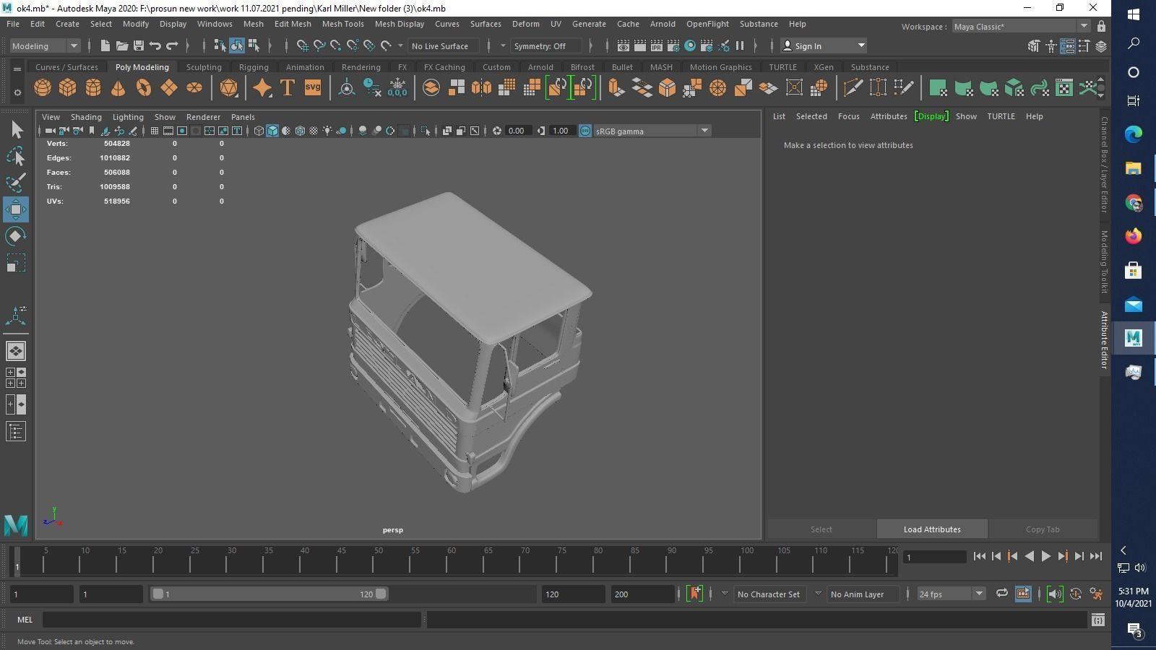Toggle the sRGB view transform button
This screenshot has height=650, width=1156.
[x=585, y=131]
